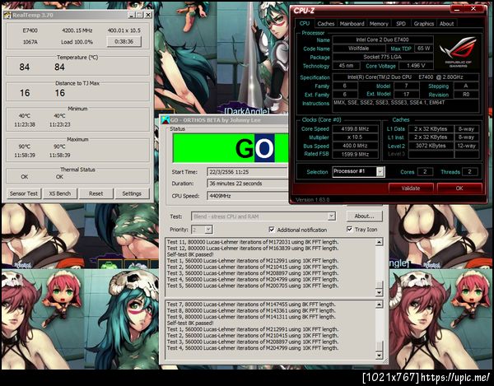Click the green GO status indicator
Viewport: 494px width, 386px height.
pyautogui.click(x=231, y=148)
